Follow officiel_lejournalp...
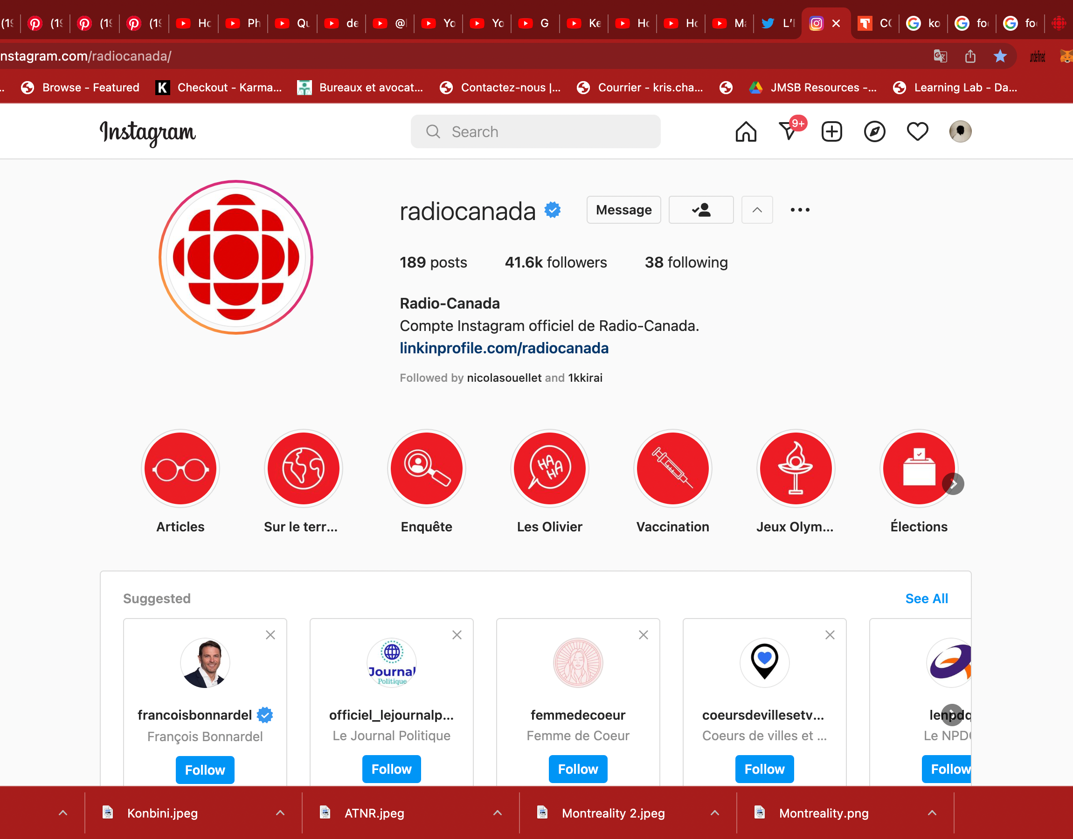1073x839 pixels. [x=392, y=769]
